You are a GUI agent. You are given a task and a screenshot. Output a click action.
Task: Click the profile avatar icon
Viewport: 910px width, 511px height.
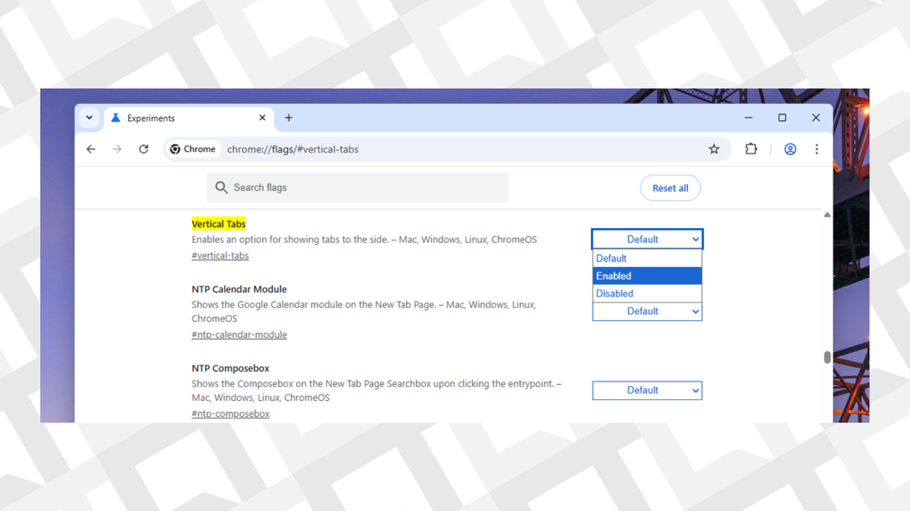[789, 149]
